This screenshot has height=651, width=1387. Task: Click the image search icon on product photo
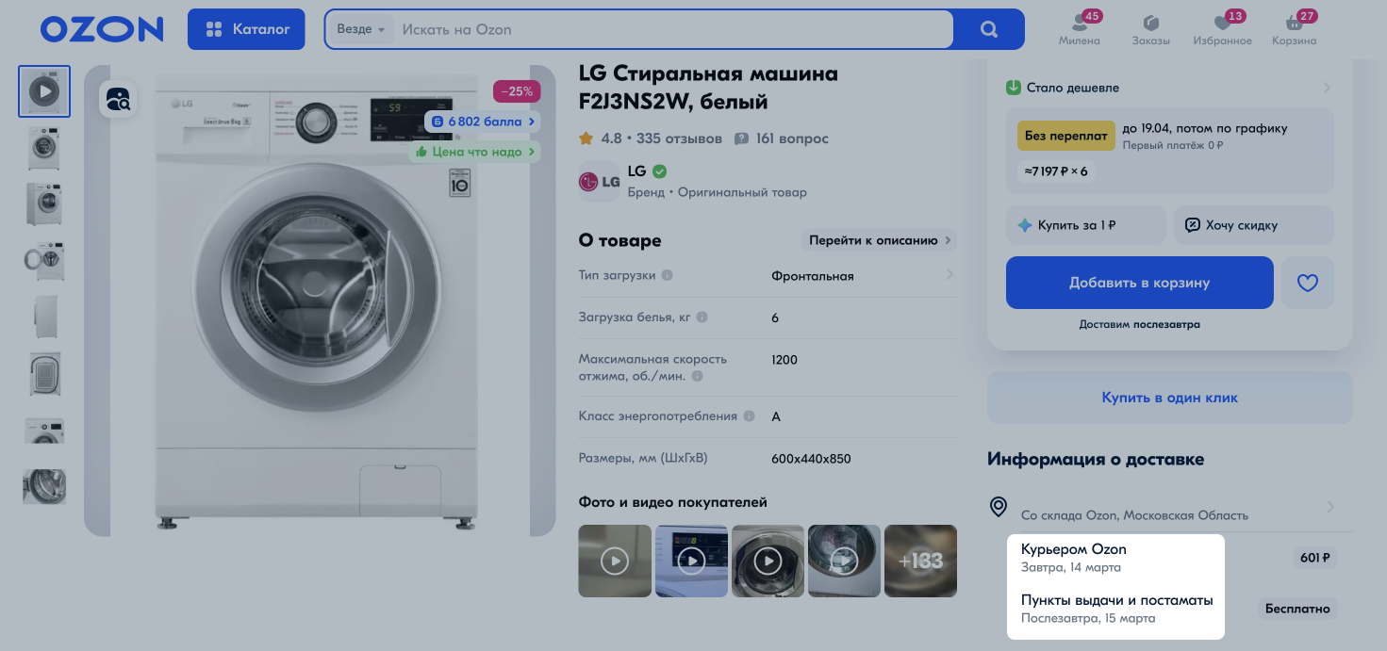pyautogui.click(x=119, y=99)
